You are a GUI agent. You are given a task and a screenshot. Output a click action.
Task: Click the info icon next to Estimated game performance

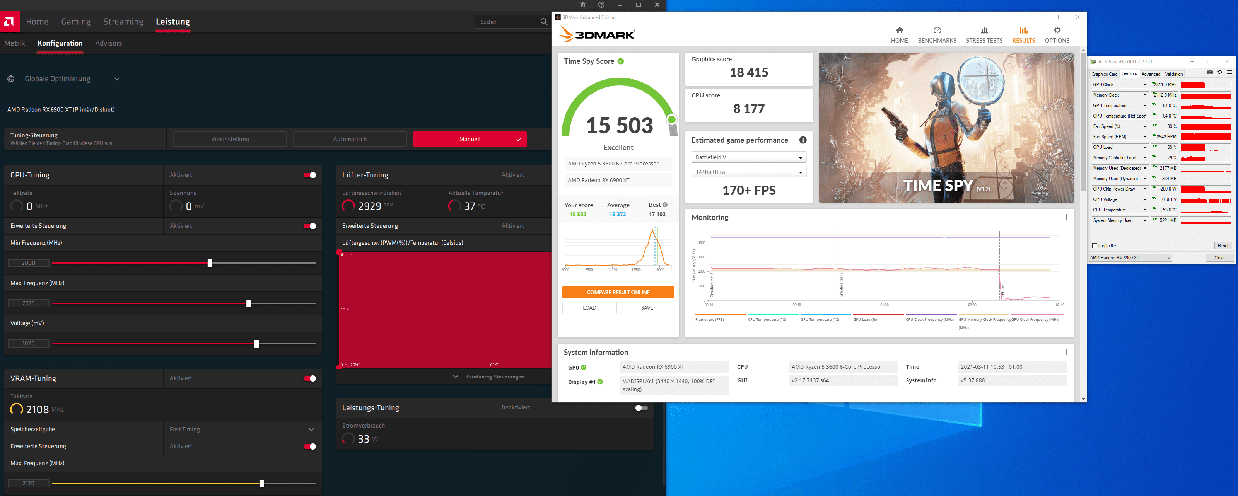(x=803, y=140)
